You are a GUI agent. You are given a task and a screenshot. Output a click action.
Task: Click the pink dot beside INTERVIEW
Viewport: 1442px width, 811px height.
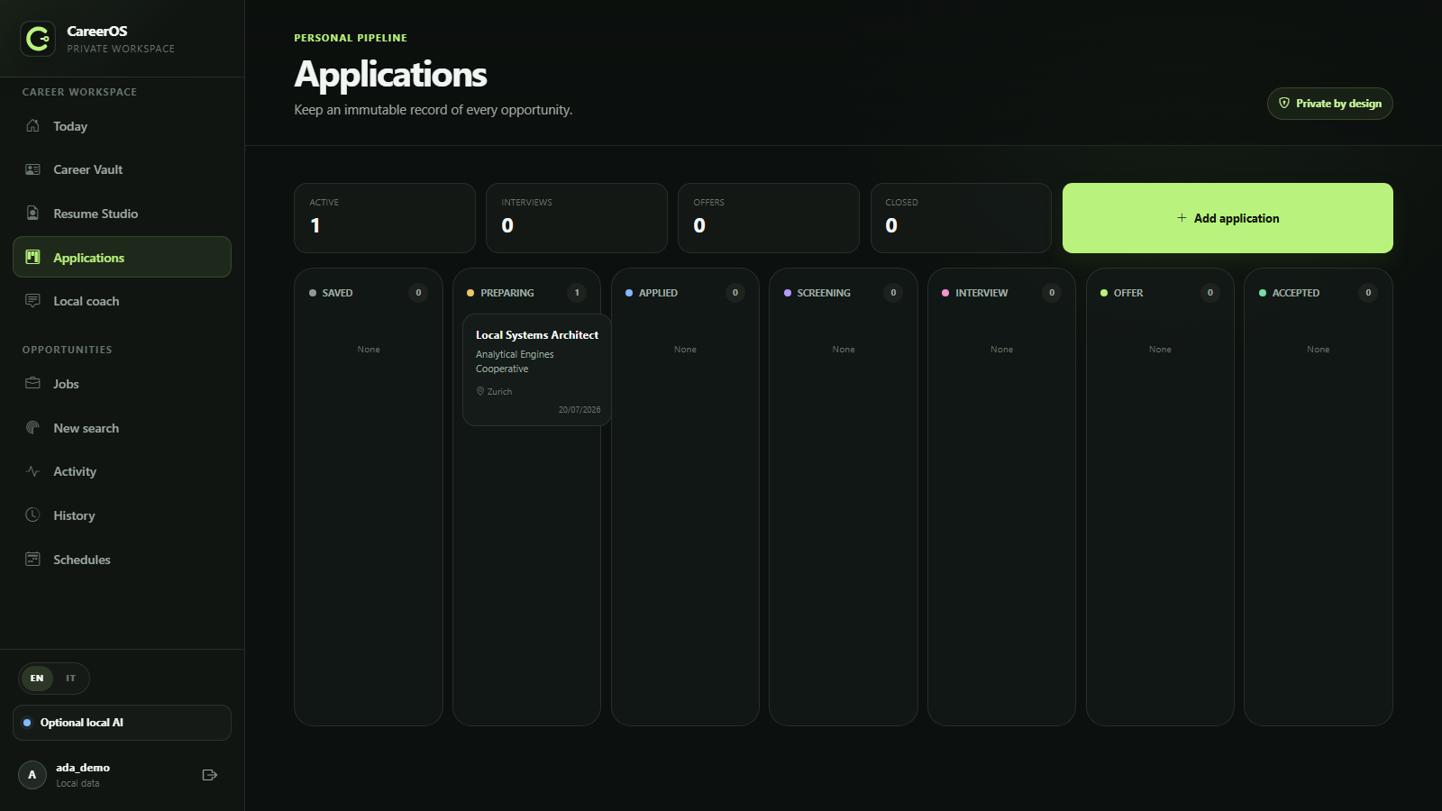pyautogui.click(x=945, y=293)
